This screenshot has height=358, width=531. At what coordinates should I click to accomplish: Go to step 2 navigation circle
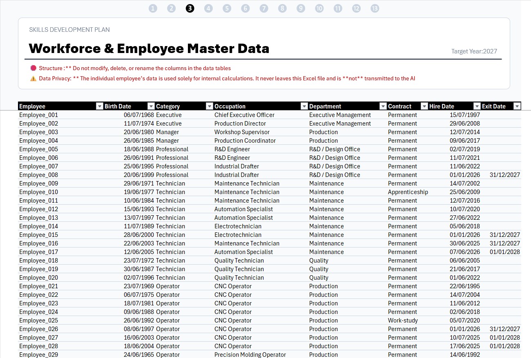171,9
